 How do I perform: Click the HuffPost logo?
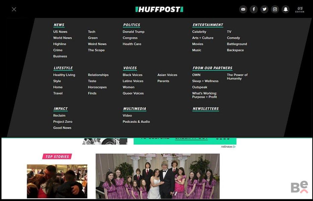pos(159,9)
